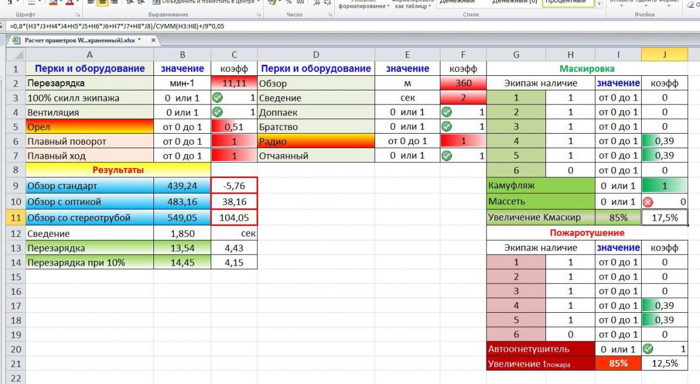Screen dimensions: 700x384
Task: Open the Шрифт group dialog launcher
Action: click(78, 14)
